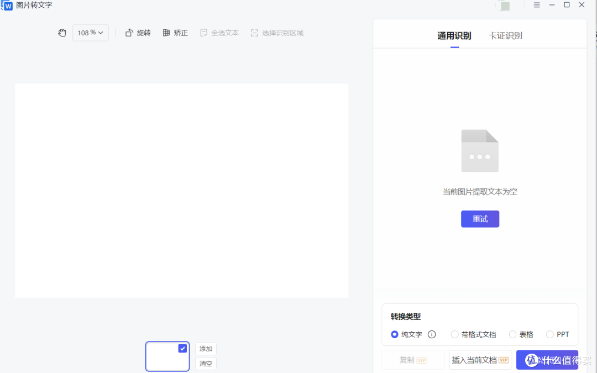Click the info icon beside 纯文字
This screenshot has height=373, width=597.
(431, 334)
